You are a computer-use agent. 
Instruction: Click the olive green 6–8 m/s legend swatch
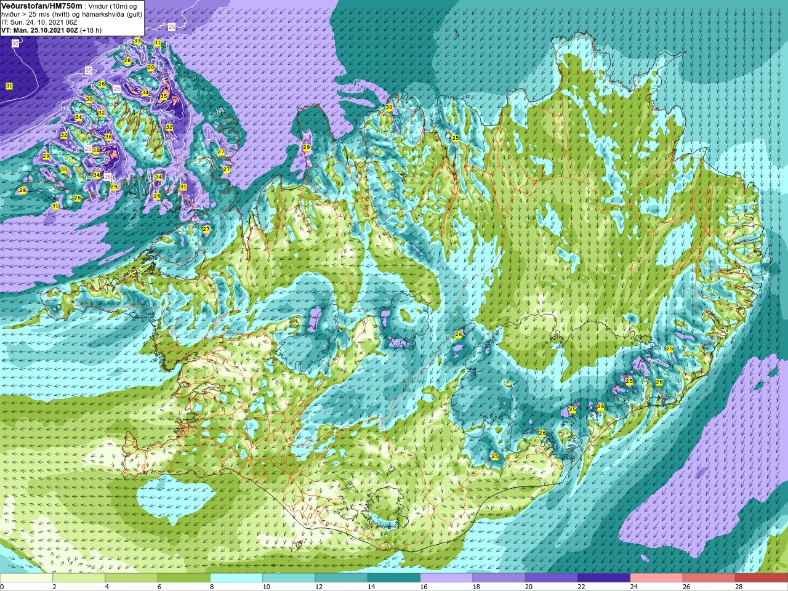click(x=184, y=578)
